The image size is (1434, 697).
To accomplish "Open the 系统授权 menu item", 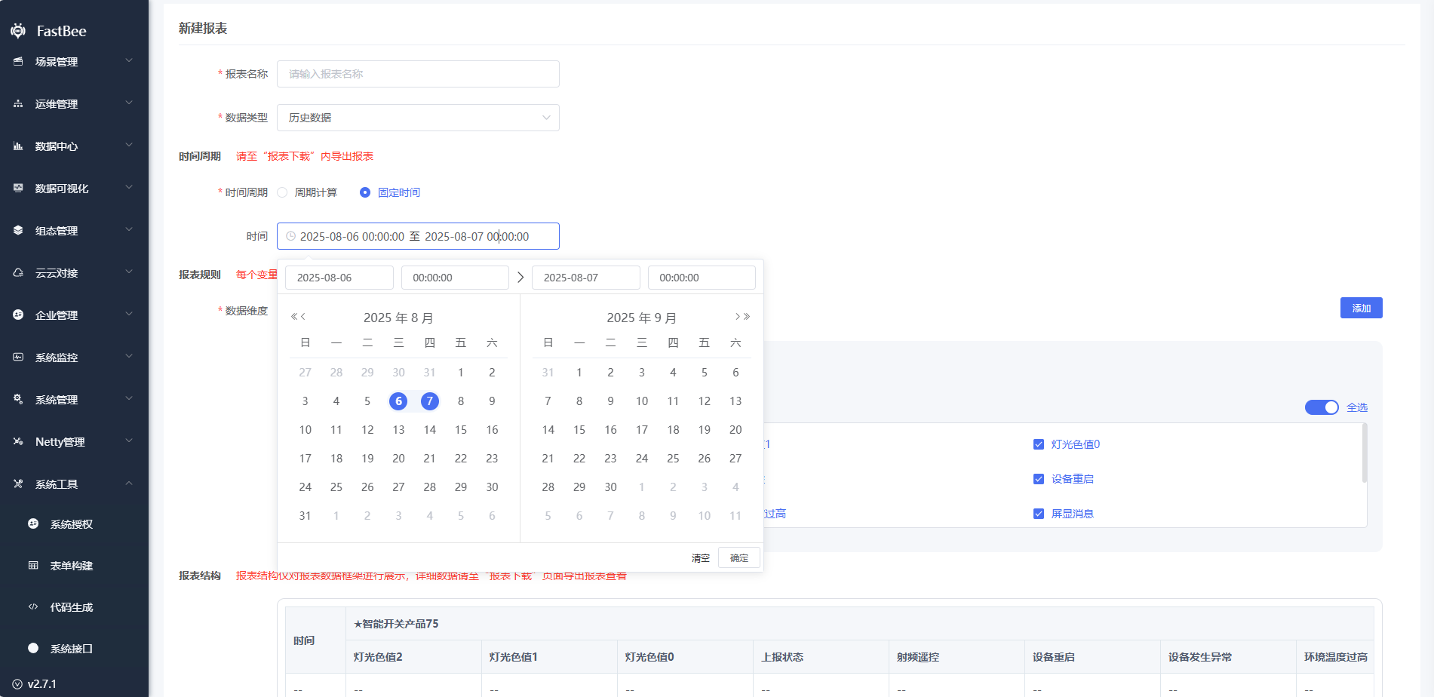I will point(72,524).
